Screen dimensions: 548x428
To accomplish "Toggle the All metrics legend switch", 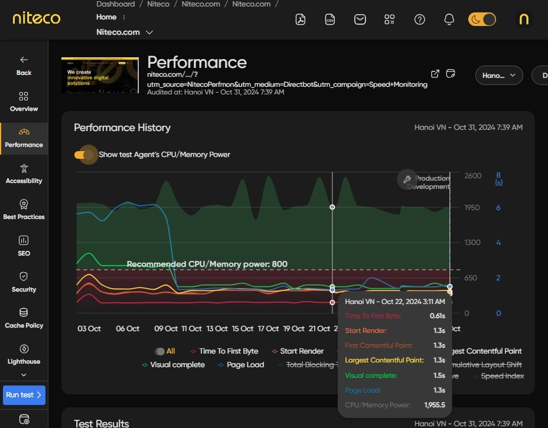I will tap(159, 351).
